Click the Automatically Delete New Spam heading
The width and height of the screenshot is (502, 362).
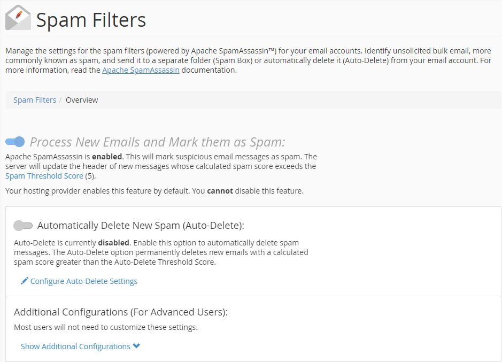(141, 226)
